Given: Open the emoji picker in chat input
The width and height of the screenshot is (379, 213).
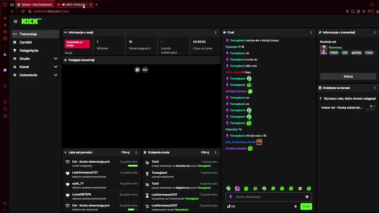Looking at the screenshot, I should coord(307,197).
